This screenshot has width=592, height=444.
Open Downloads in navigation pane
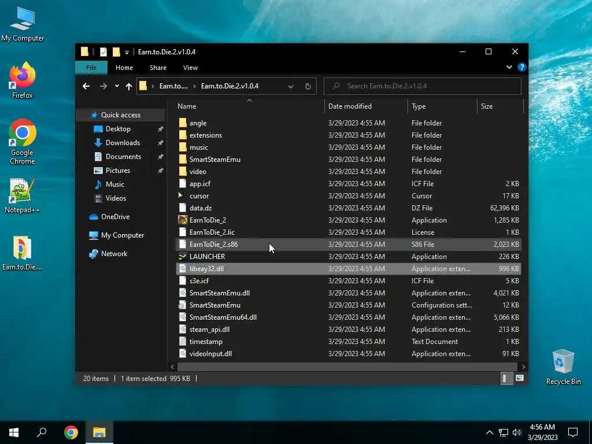tap(123, 143)
